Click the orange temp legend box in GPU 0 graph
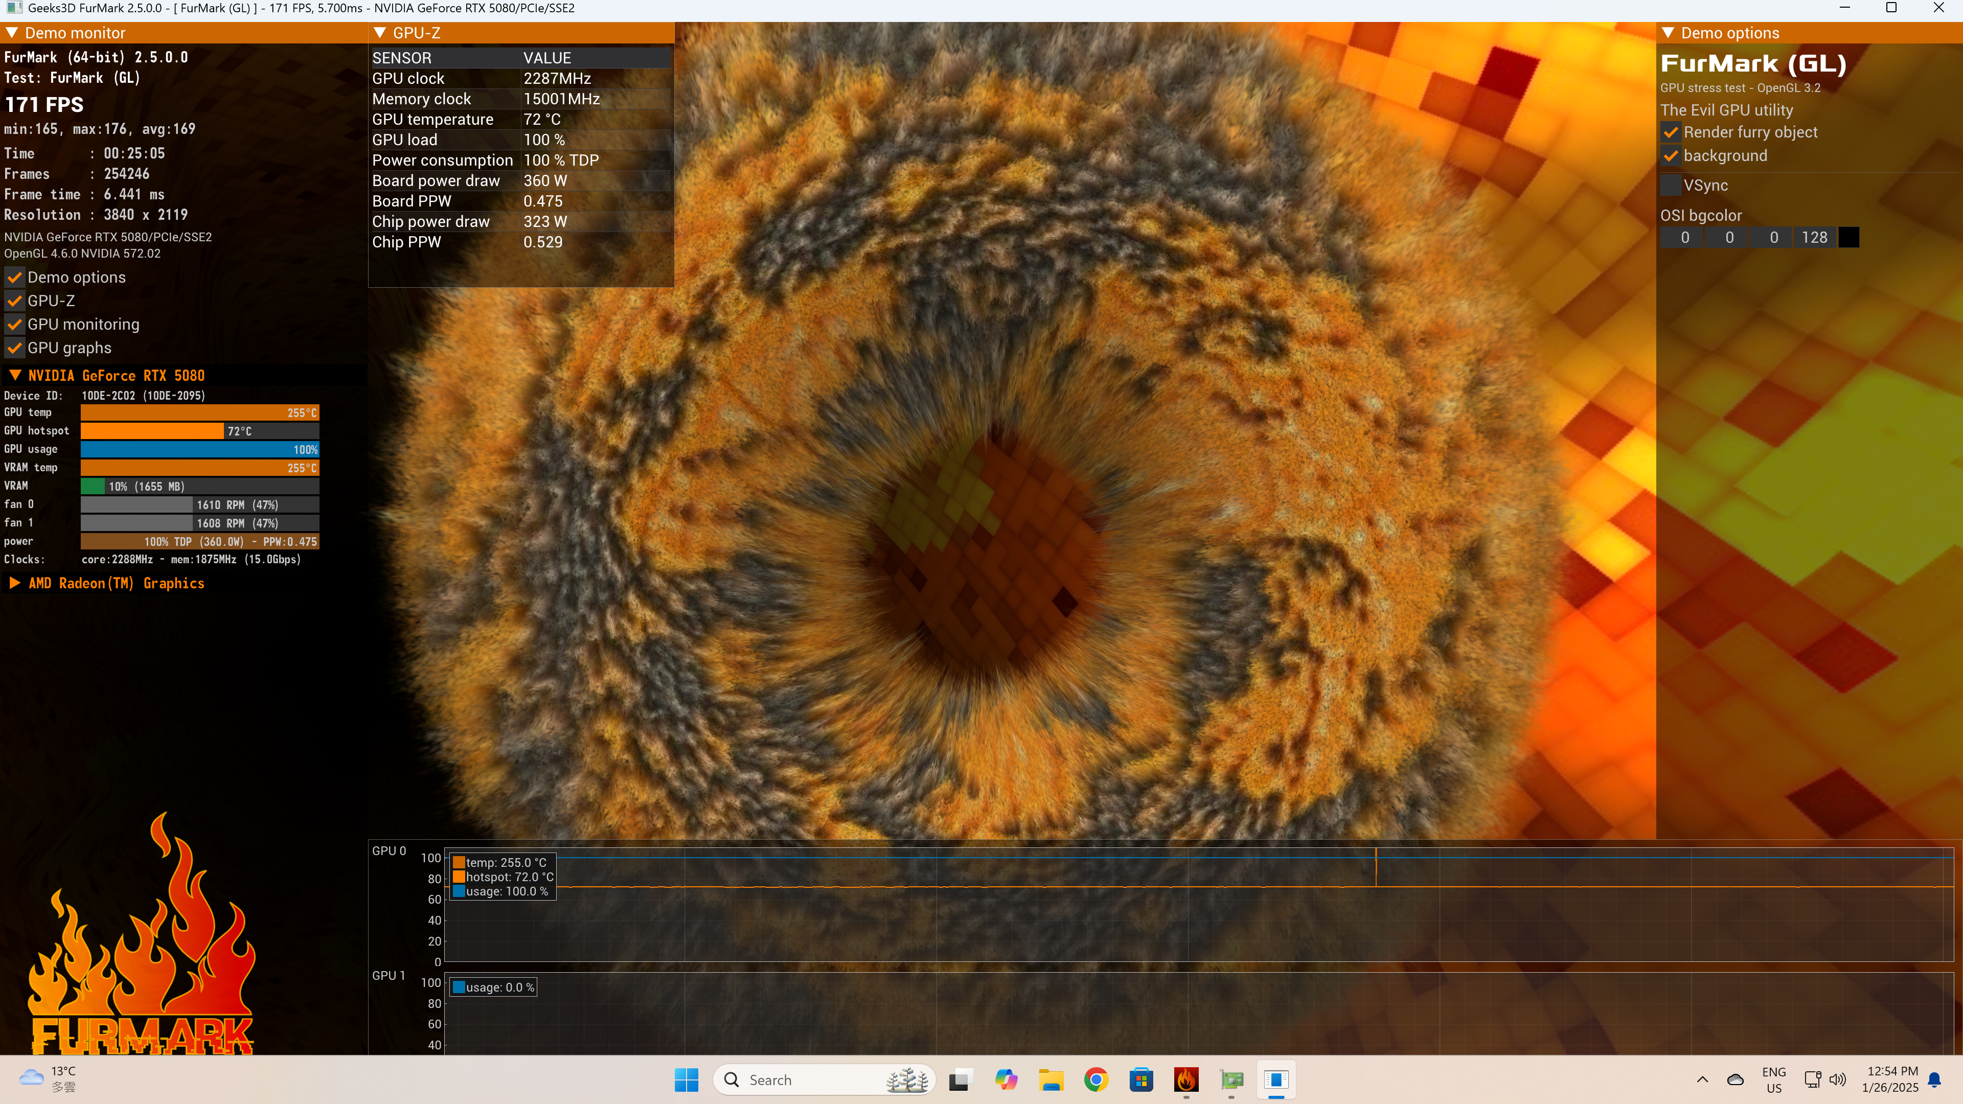The width and height of the screenshot is (1963, 1104). pos(460,862)
